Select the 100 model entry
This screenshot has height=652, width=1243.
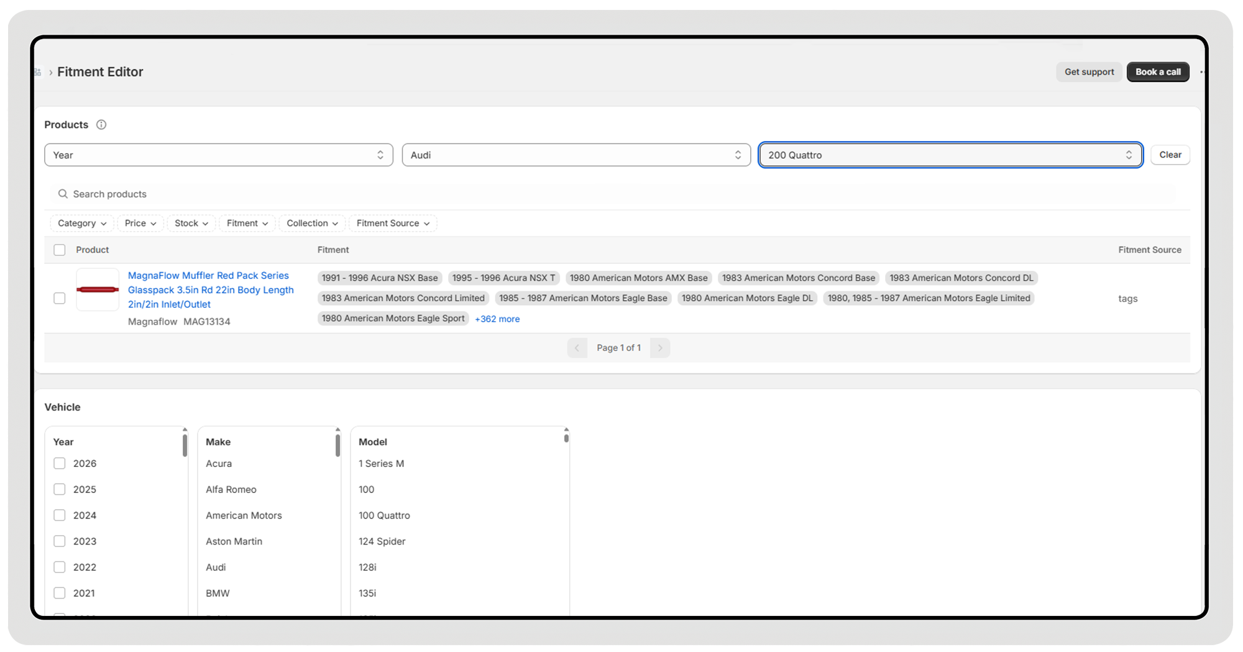click(367, 490)
